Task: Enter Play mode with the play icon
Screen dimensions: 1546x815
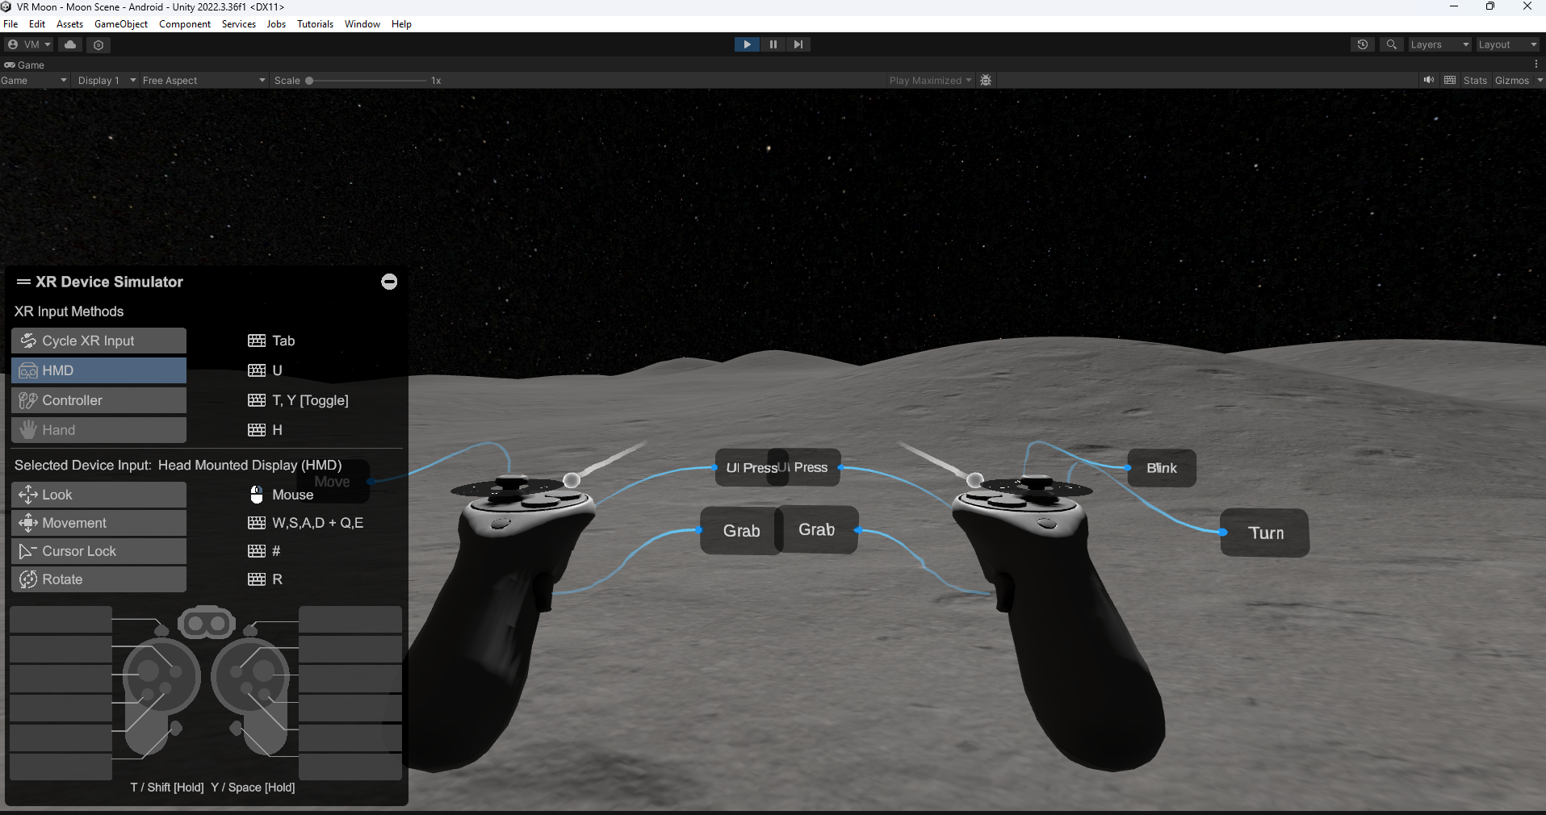Action: 747,44
